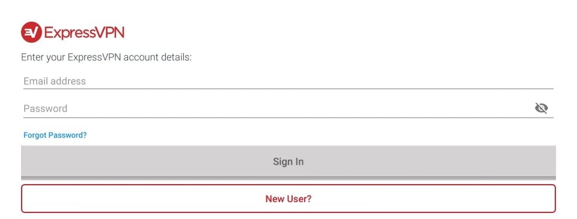Select the 'Enter your ExpressVPN account details' text
The image size is (577, 219).
(106, 58)
